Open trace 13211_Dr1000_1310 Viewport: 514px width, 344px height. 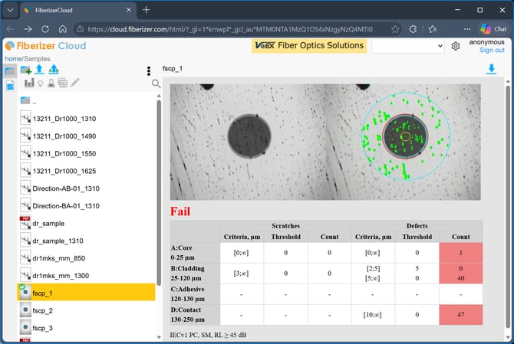(x=87, y=119)
